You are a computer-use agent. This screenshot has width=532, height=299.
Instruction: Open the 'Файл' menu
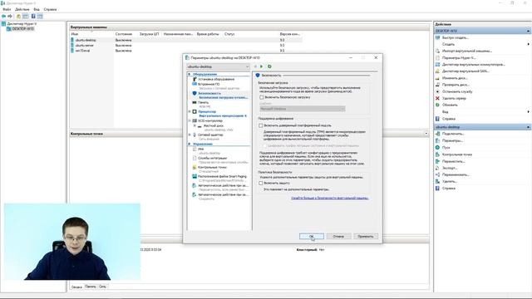(7, 9)
